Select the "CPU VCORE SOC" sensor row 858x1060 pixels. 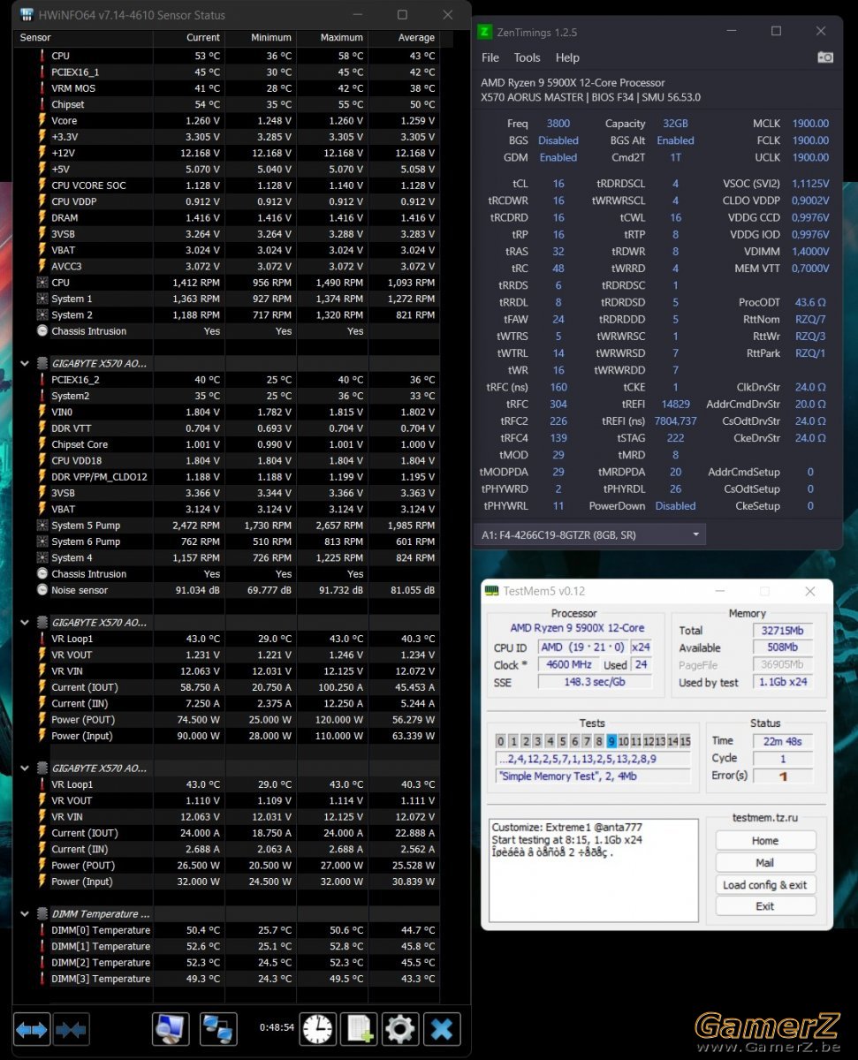coord(228,185)
